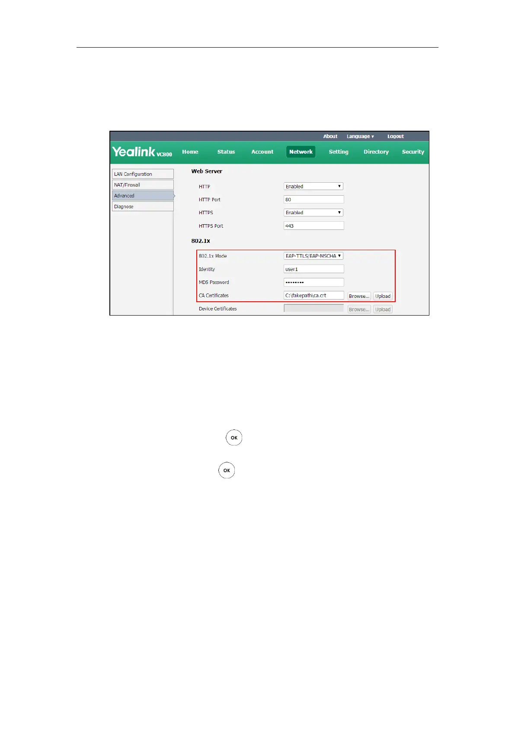Click the MD5 Password field

coord(314,282)
